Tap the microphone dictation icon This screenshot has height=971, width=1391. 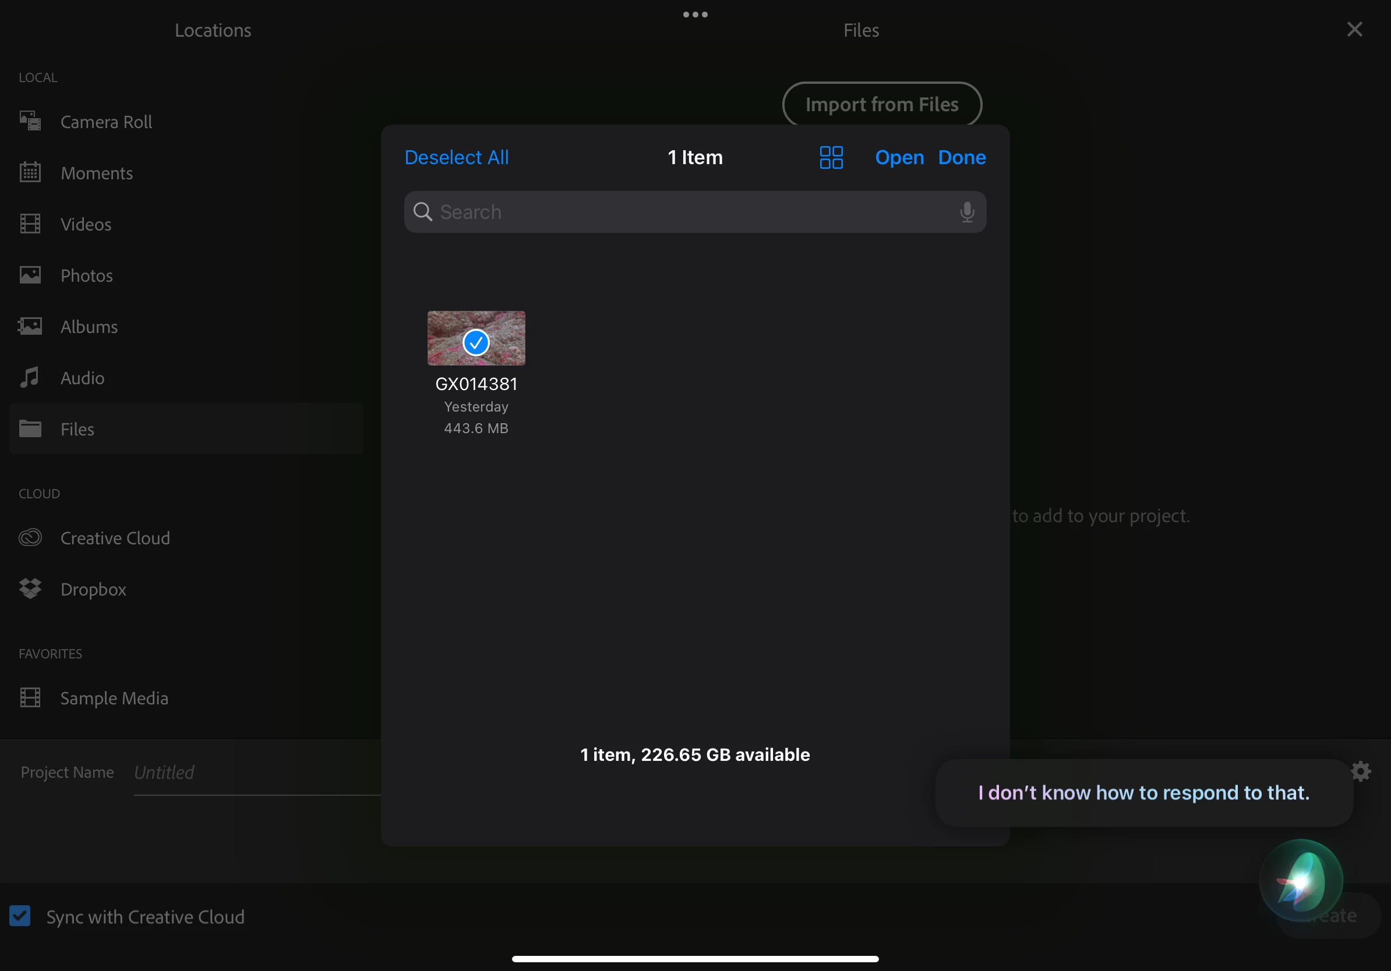pos(967,212)
